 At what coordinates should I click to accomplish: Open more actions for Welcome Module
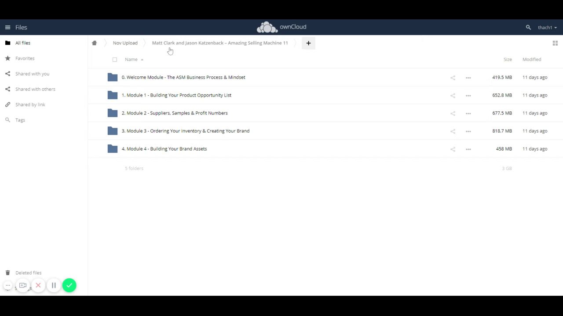click(468, 78)
